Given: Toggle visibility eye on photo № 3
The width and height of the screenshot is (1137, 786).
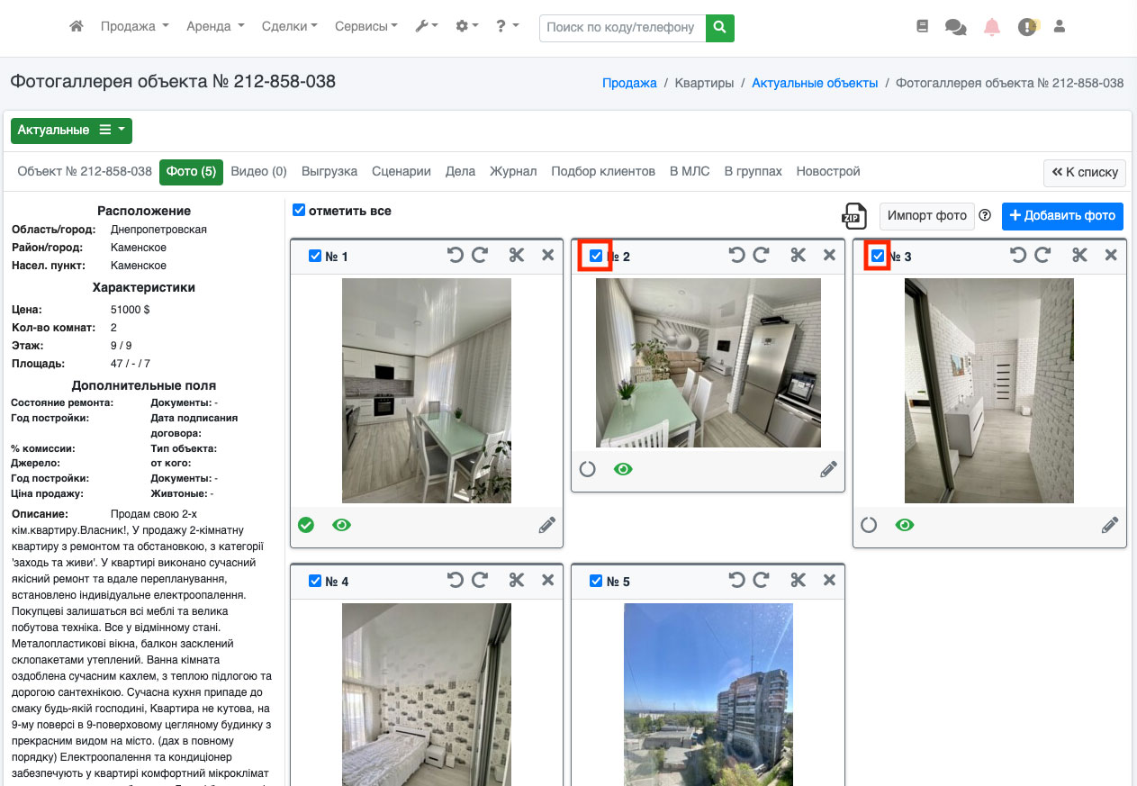Looking at the screenshot, I should 904,525.
